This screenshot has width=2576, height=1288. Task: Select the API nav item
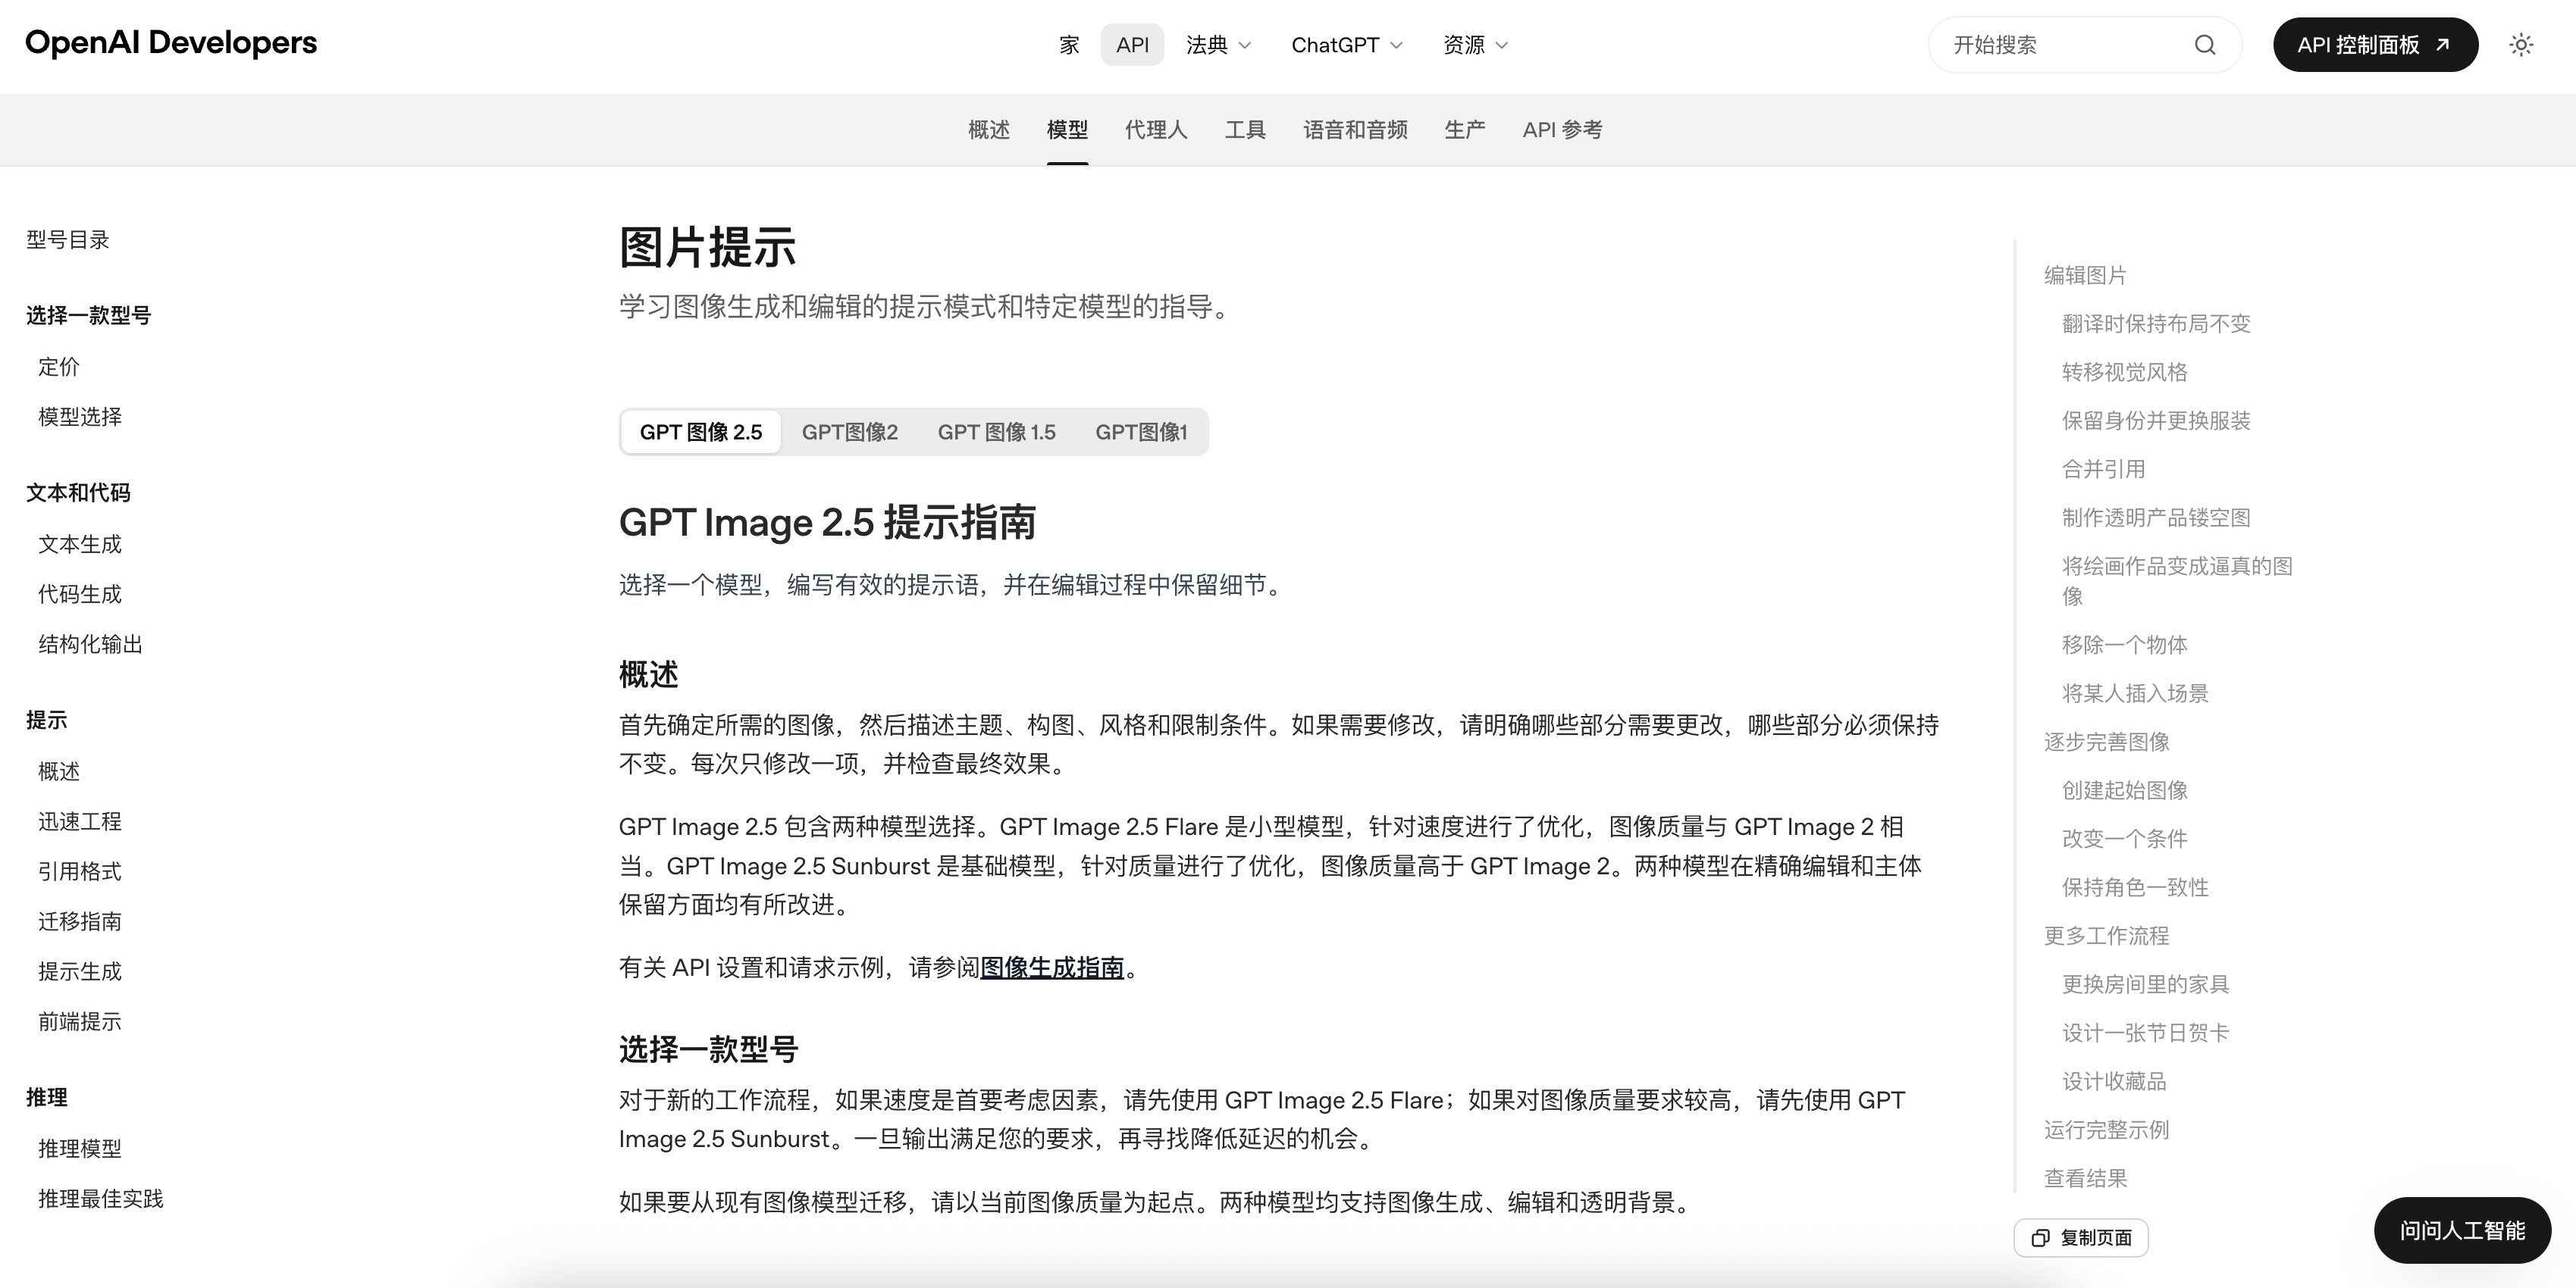(1132, 45)
